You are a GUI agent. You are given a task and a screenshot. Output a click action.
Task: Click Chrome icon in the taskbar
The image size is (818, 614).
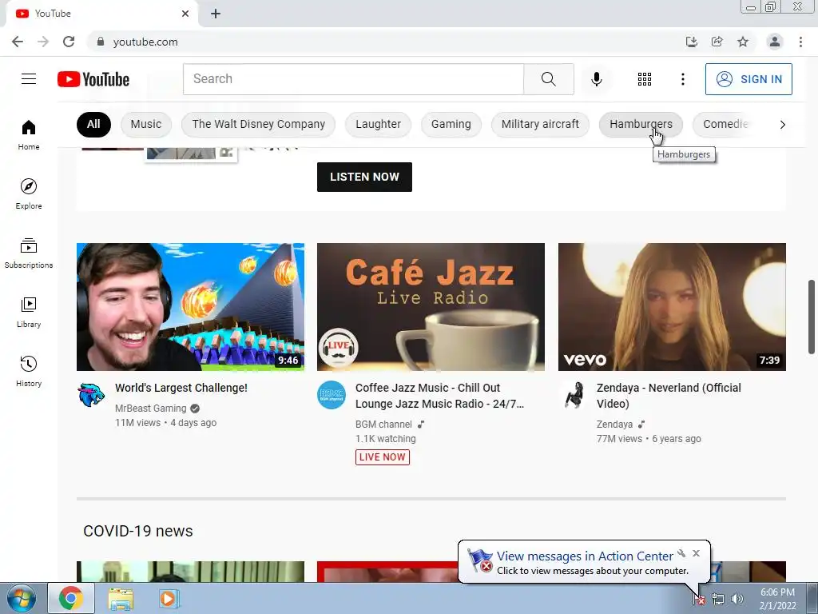(71, 598)
